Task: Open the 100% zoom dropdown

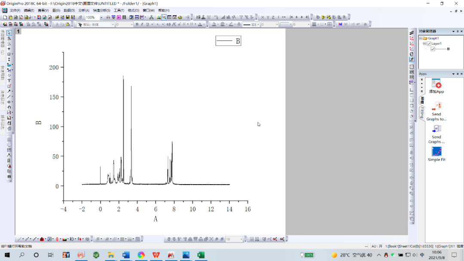Action: click(101, 18)
